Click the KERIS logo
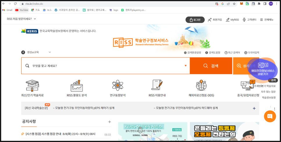This screenshot has width=281, height=142. tap(30, 31)
